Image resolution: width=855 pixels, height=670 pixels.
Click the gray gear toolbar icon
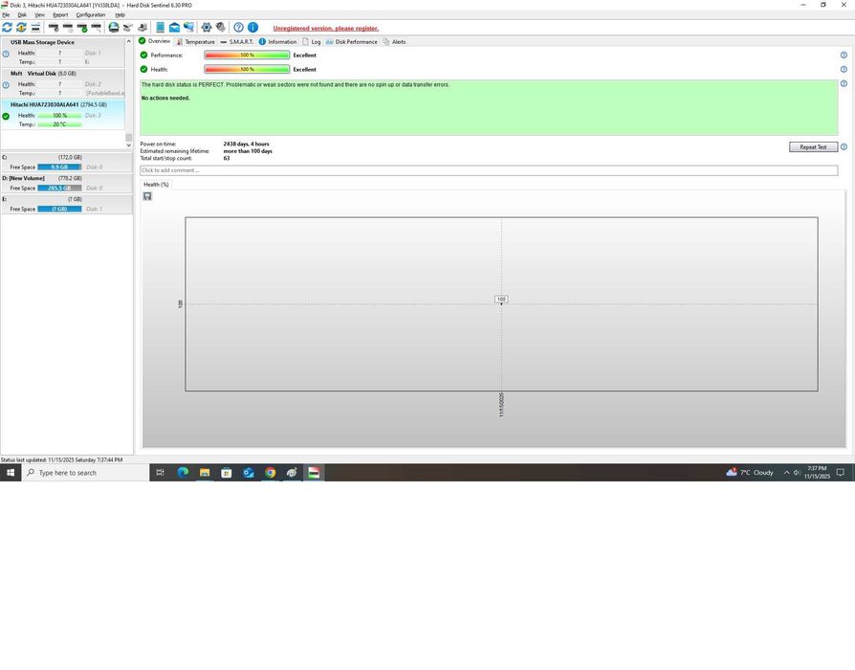click(220, 28)
